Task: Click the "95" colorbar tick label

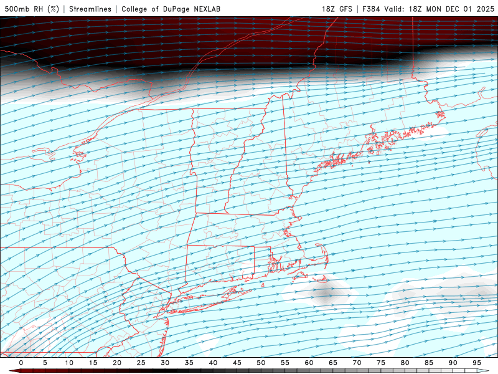Action: point(477,363)
